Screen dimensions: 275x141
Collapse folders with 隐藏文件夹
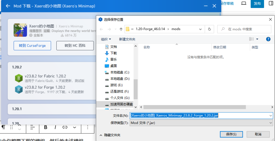pos(110,135)
